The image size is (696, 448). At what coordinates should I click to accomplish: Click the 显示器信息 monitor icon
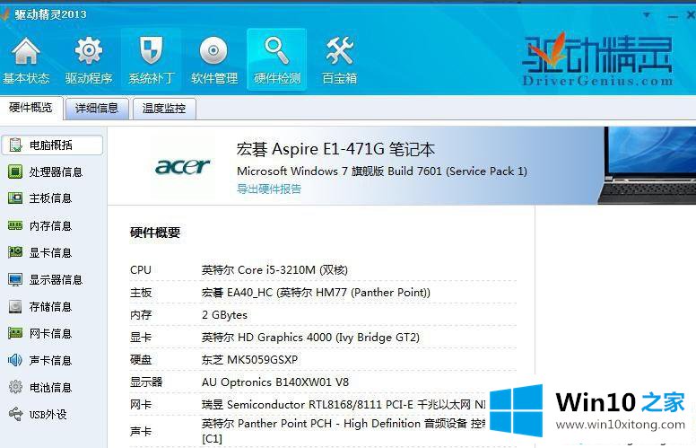[15, 279]
